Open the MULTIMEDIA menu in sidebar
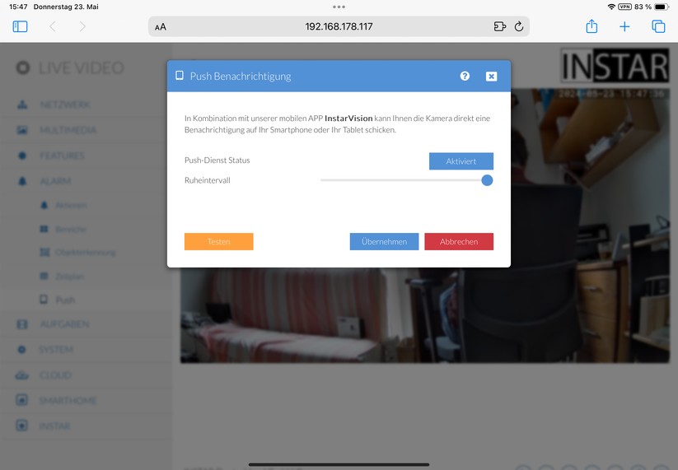678x470 pixels. [87, 130]
